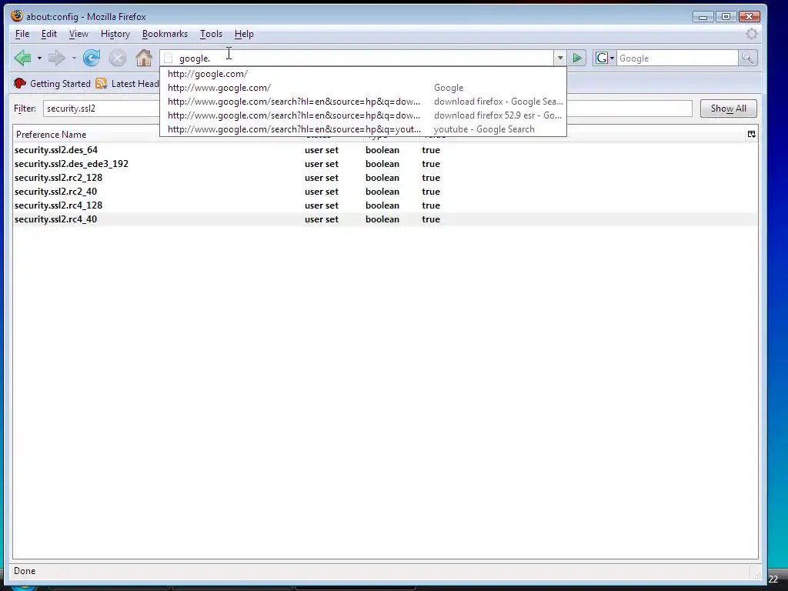Reload the current page

(92, 58)
